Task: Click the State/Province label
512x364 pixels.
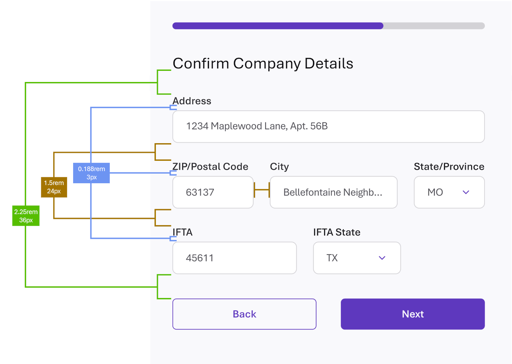Action: (449, 167)
